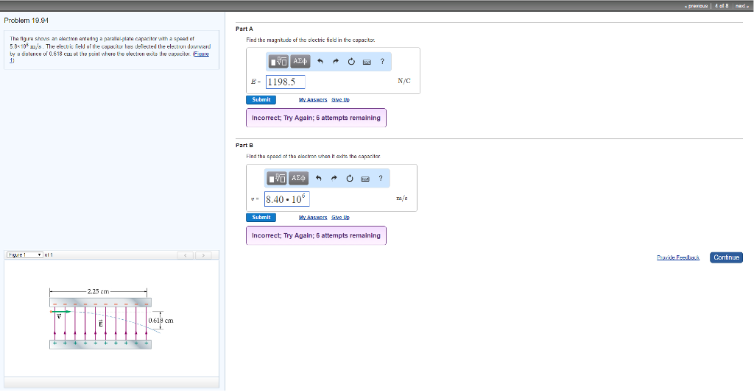The width and height of the screenshot is (754, 392).
Task: Click the reset icon in Part A toolbar
Action: [351, 62]
